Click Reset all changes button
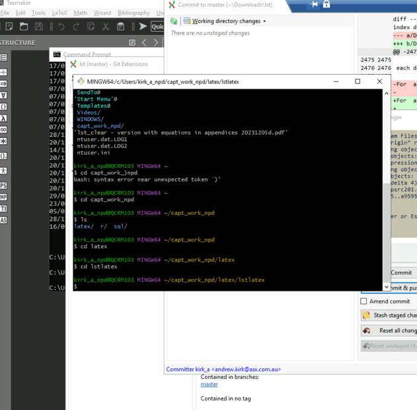This screenshot has width=417, height=410. point(389,330)
